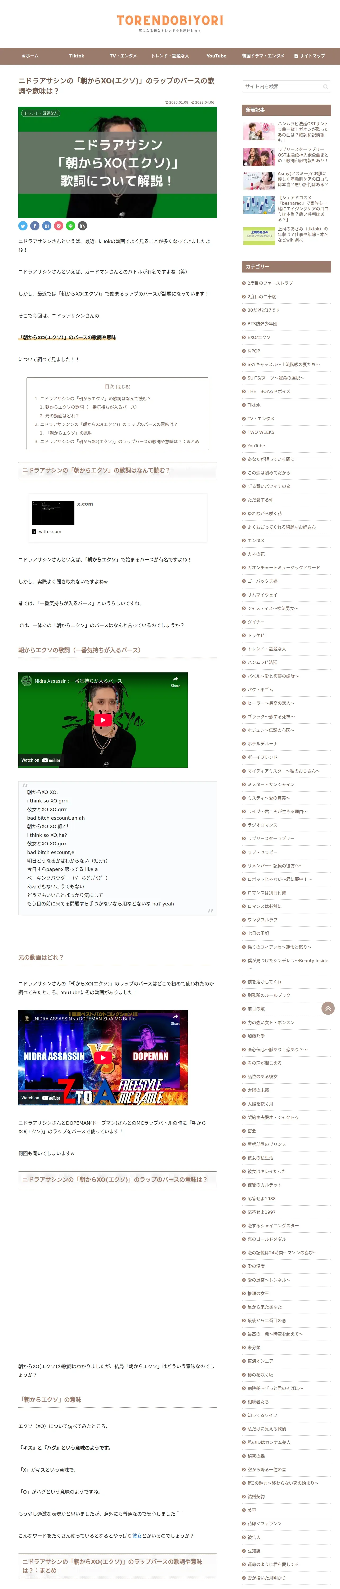Open シェアドコスメ beshared recent article
This screenshot has height=1589, width=340.
286,208
